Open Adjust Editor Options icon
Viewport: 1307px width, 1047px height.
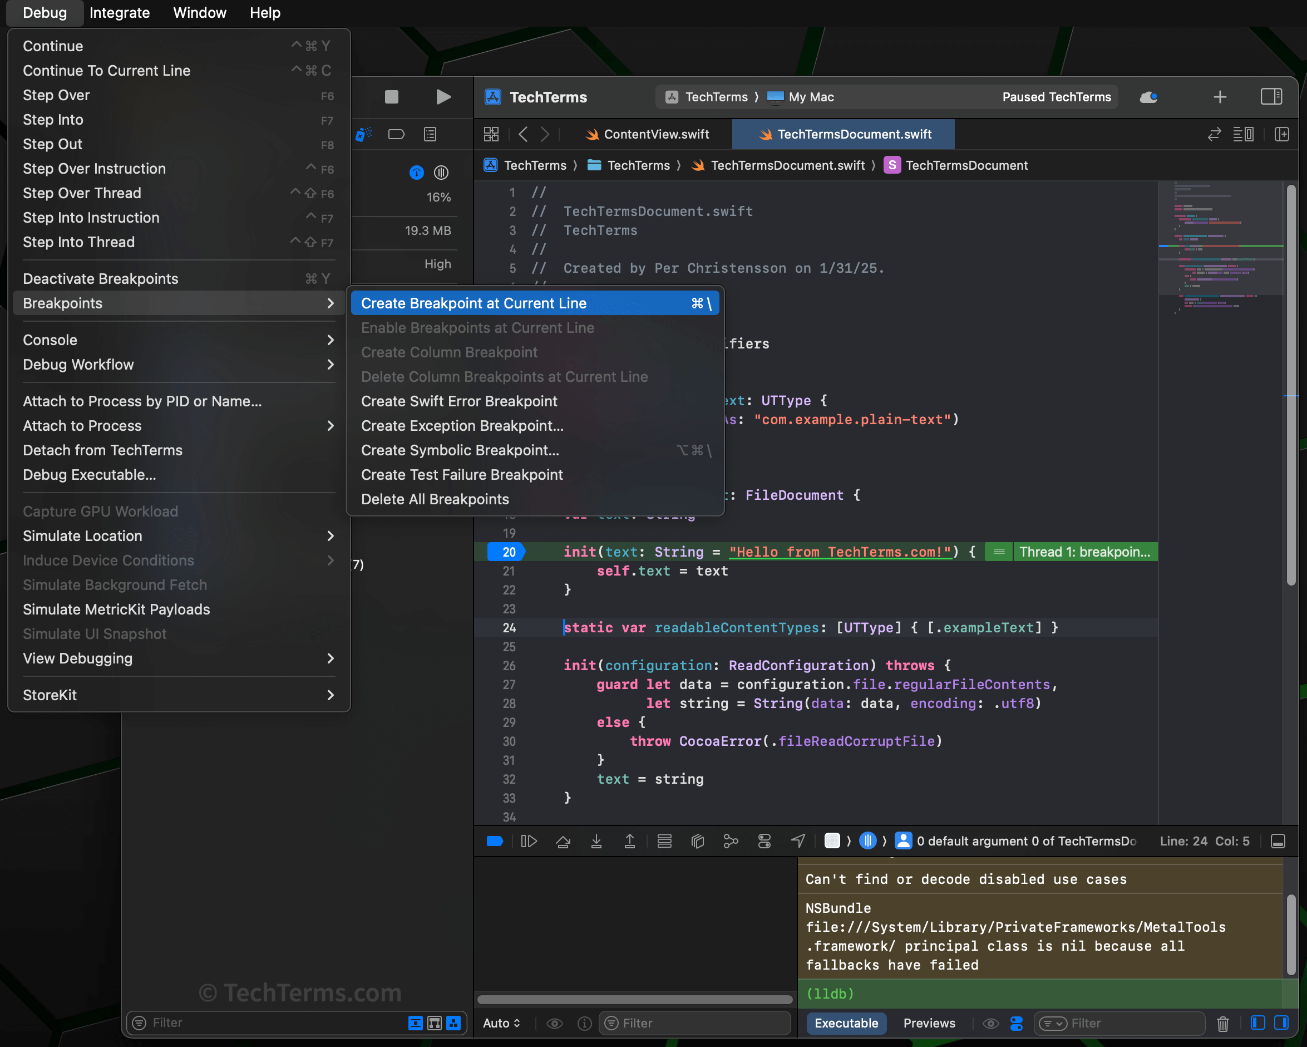[1243, 134]
